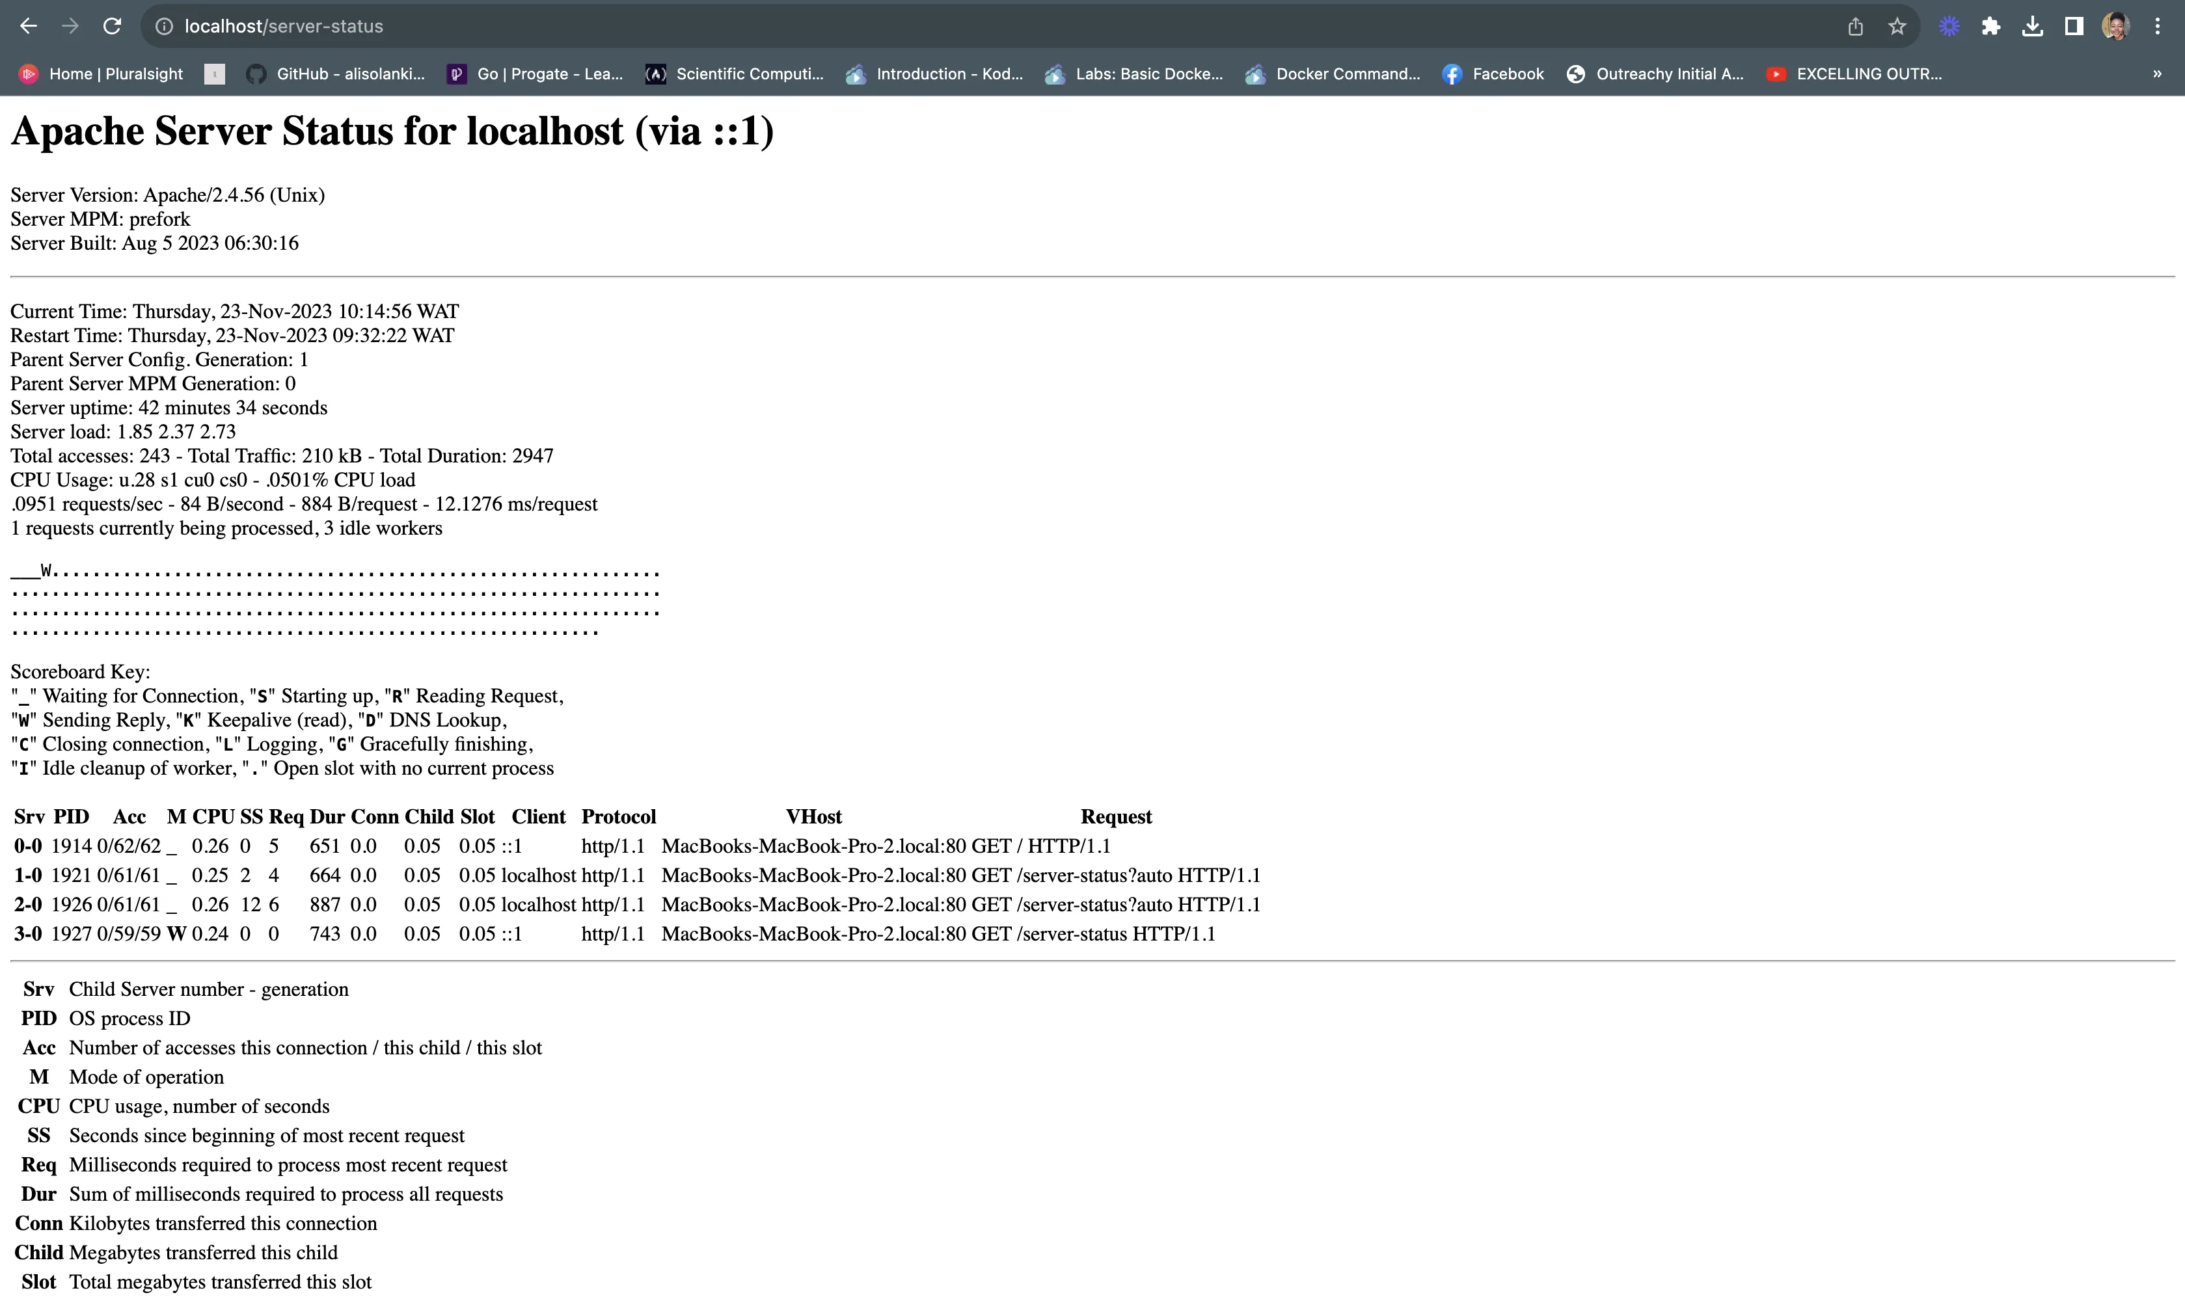2185x1310 pixels.
Task: Click the Dur value 887
Action: click(x=325, y=905)
